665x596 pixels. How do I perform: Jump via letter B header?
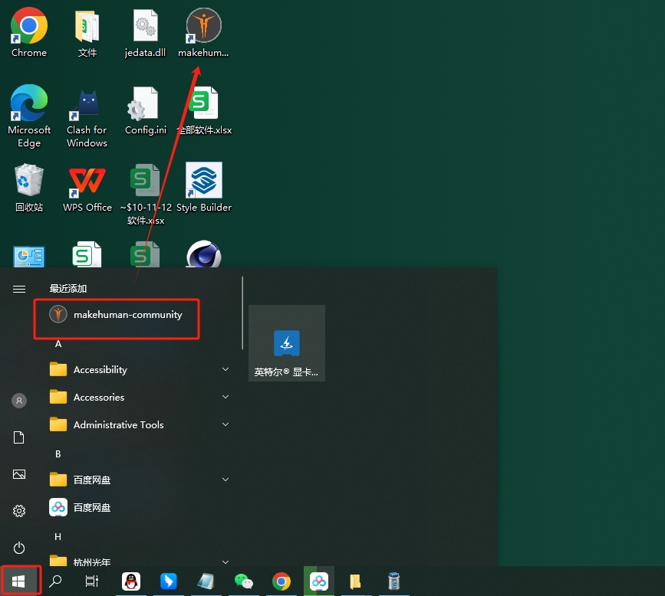(x=58, y=454)
